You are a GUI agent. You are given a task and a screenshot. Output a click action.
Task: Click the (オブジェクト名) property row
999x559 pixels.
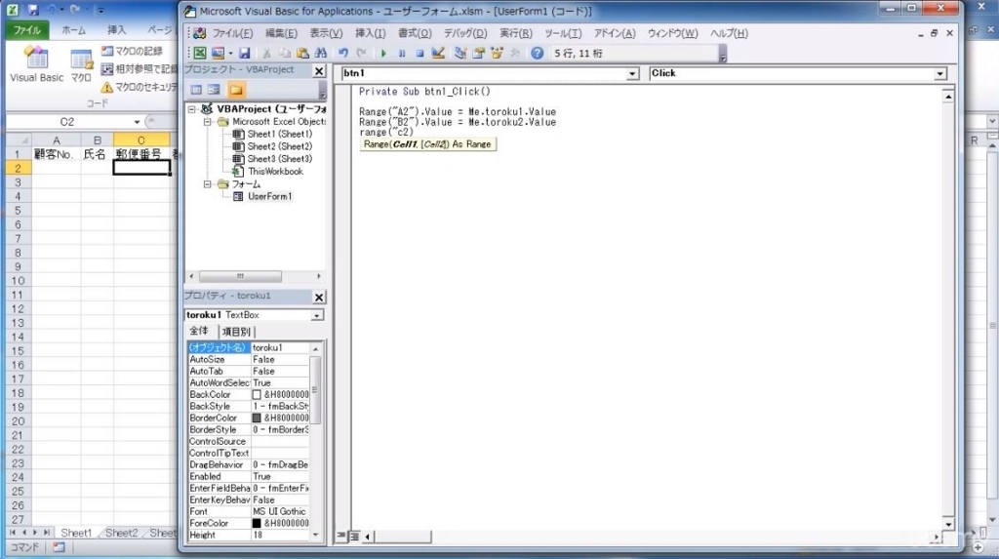point(249,347)
